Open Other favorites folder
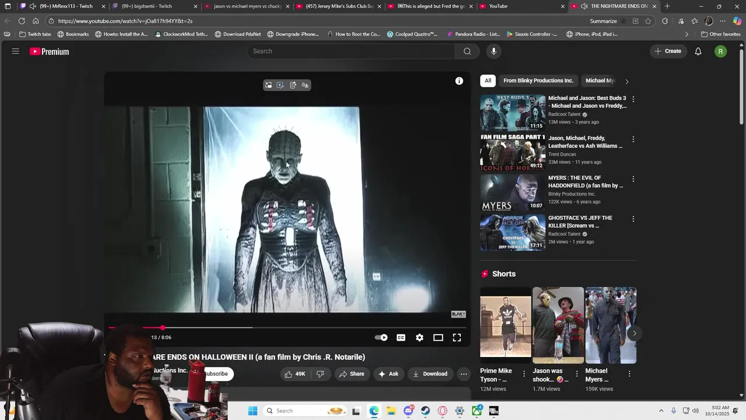746x420 pixels. [720, 34]
